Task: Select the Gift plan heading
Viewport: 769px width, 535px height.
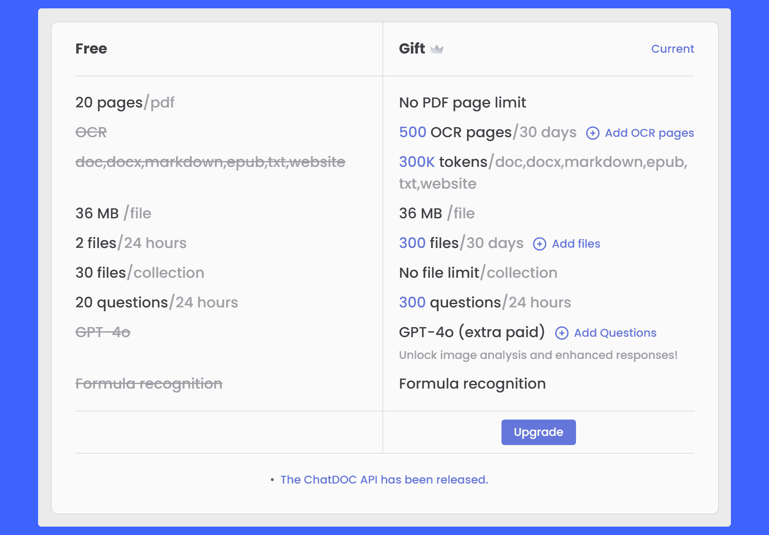Action: coord(412,49)
